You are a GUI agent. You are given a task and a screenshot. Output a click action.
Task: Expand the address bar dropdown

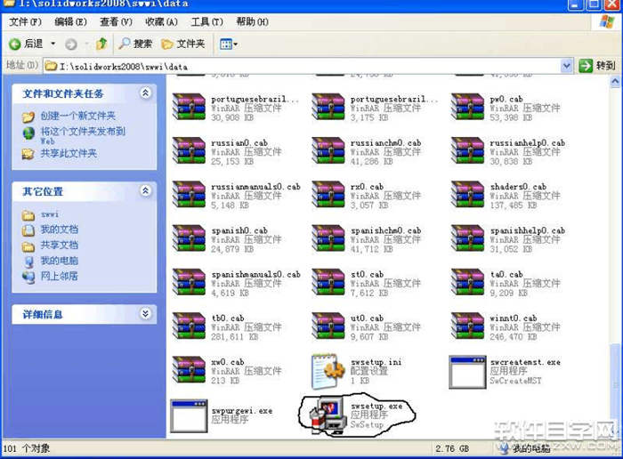[567, 66]
